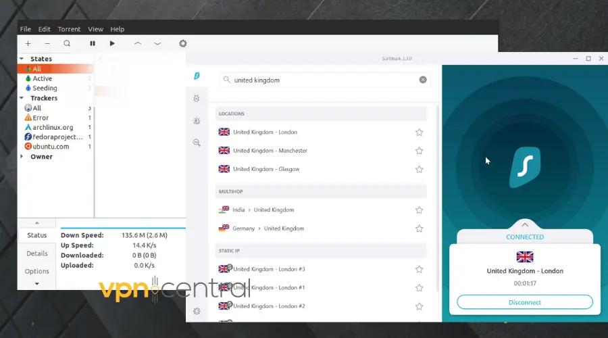Resume the selected torrents with the play icon
This screenshot has width=608, height=338.
tap(112, 43)
